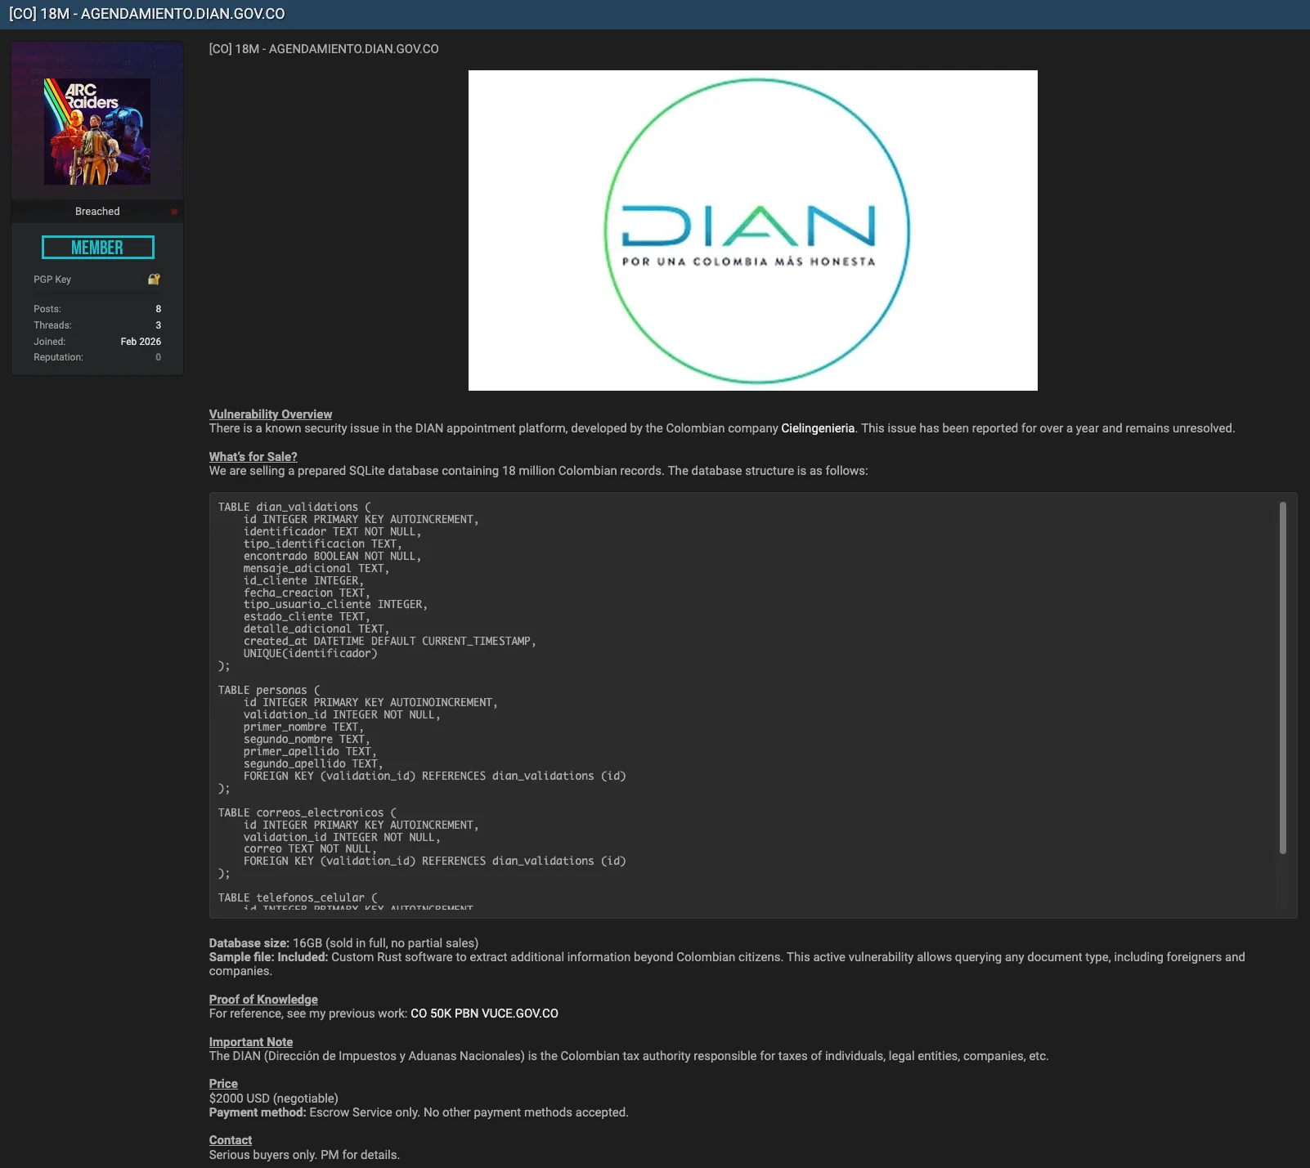Click the thread title in header bar

point(147,14)
